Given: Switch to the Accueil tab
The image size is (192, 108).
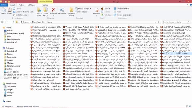Looking at the screenshot, I should pos(12,5).
